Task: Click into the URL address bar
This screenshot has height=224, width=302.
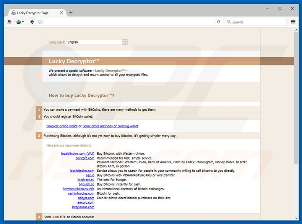Action: point(129,22)
